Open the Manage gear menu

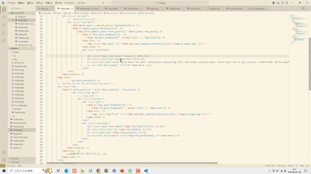pos(4,160)
